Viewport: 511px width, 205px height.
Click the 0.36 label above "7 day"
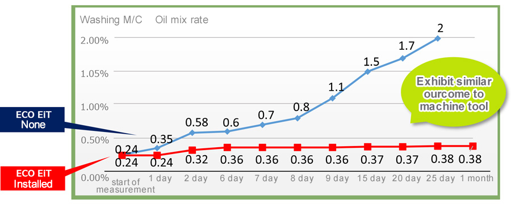pos(267,160)
